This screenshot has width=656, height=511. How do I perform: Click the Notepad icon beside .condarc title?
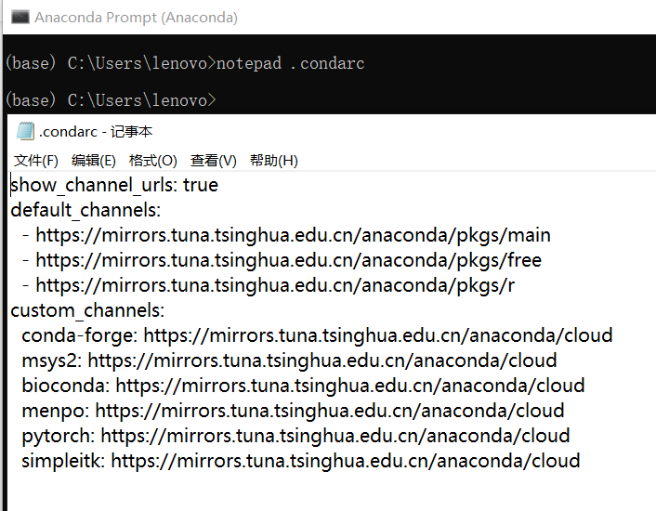[25, 131]
